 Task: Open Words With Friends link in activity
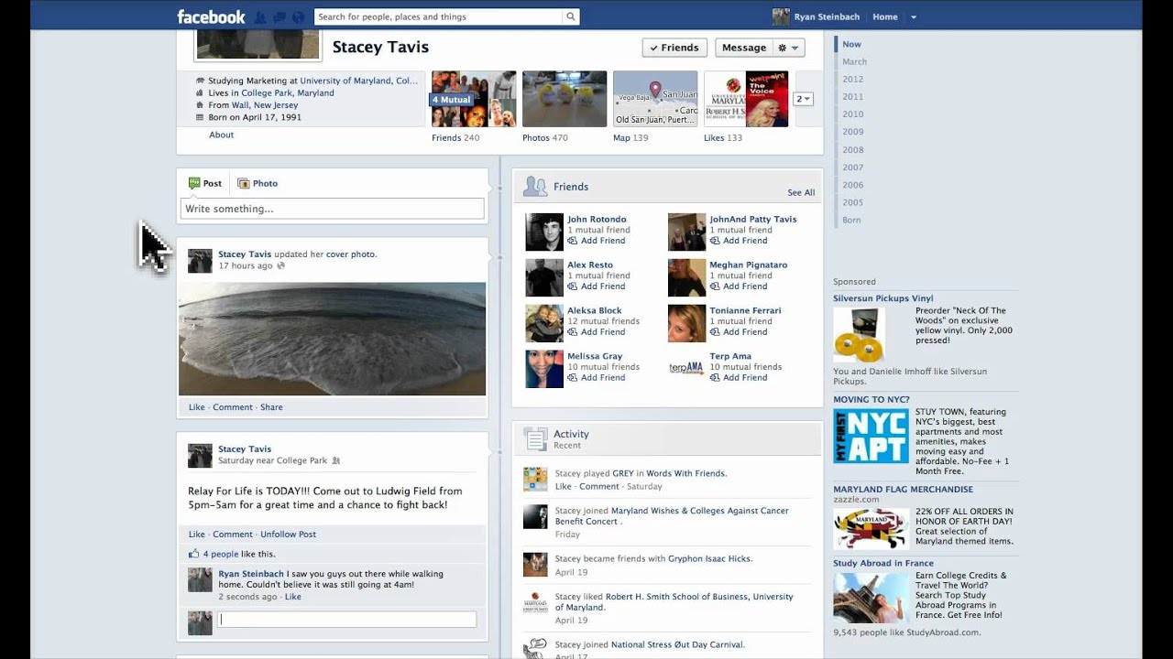point(685,473)
